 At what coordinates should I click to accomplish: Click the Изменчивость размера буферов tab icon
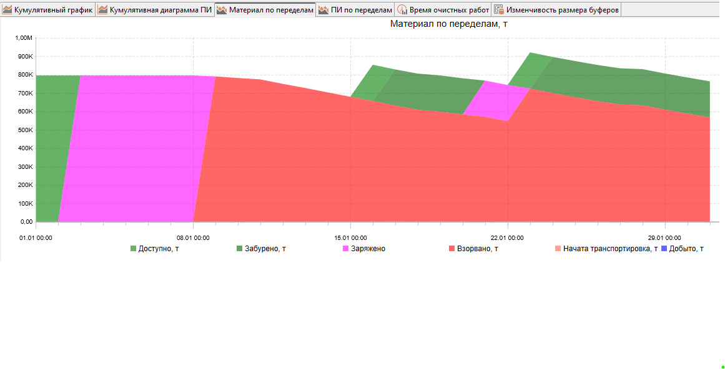[499, 9]
